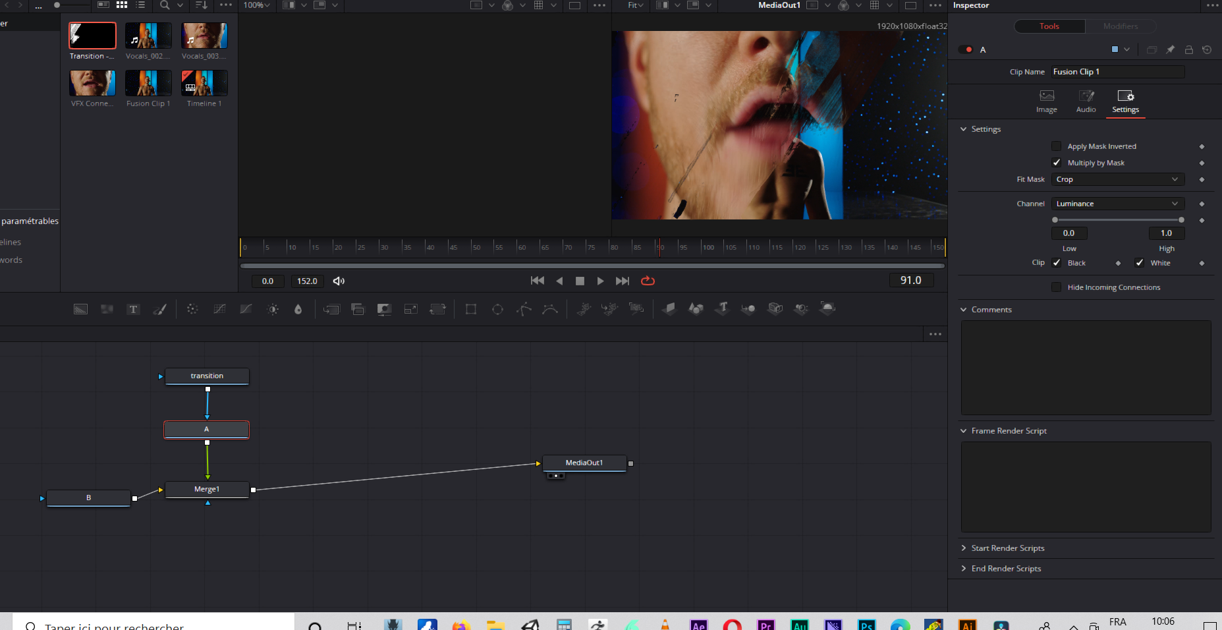Uncheck Multiply by Mask
1222x630 pixels.
click(x=1057, y=163)
